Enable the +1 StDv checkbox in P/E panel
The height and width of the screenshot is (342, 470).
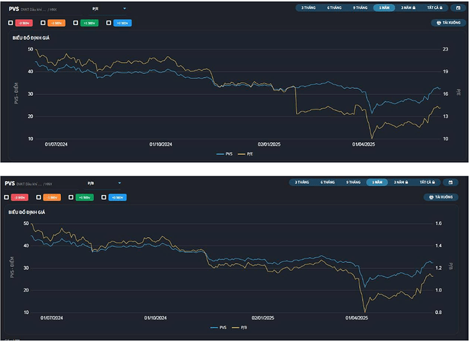click(75, 23)
